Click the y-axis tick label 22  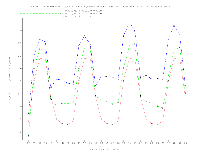(x=19, y=43)
